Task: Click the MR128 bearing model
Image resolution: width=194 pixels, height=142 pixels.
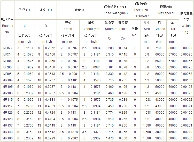Action: point(7,119)
